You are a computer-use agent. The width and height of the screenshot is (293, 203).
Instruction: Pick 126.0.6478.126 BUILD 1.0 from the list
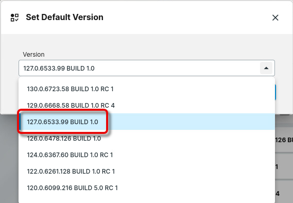[147, 138]
